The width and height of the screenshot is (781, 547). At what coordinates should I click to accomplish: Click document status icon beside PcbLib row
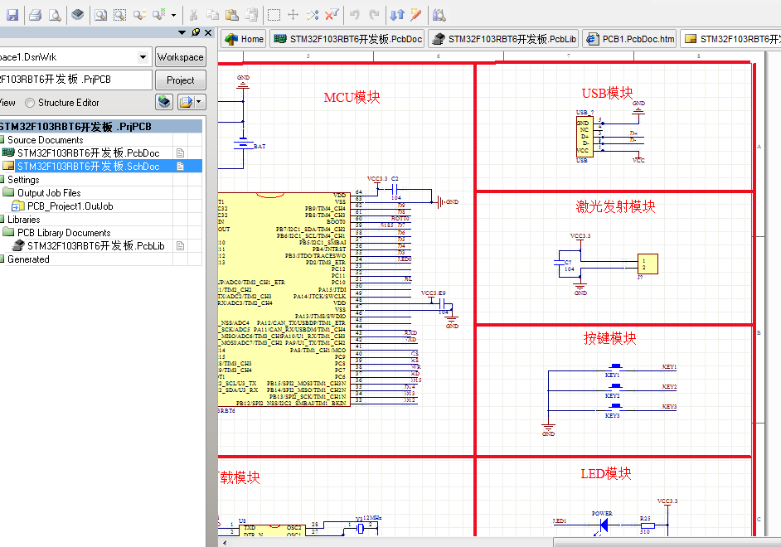click(x=180, y=246)
